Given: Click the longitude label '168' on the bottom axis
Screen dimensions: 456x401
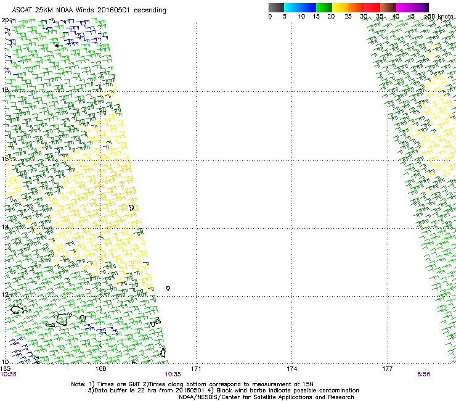Looking at the screenshot, I should point(100,369).
